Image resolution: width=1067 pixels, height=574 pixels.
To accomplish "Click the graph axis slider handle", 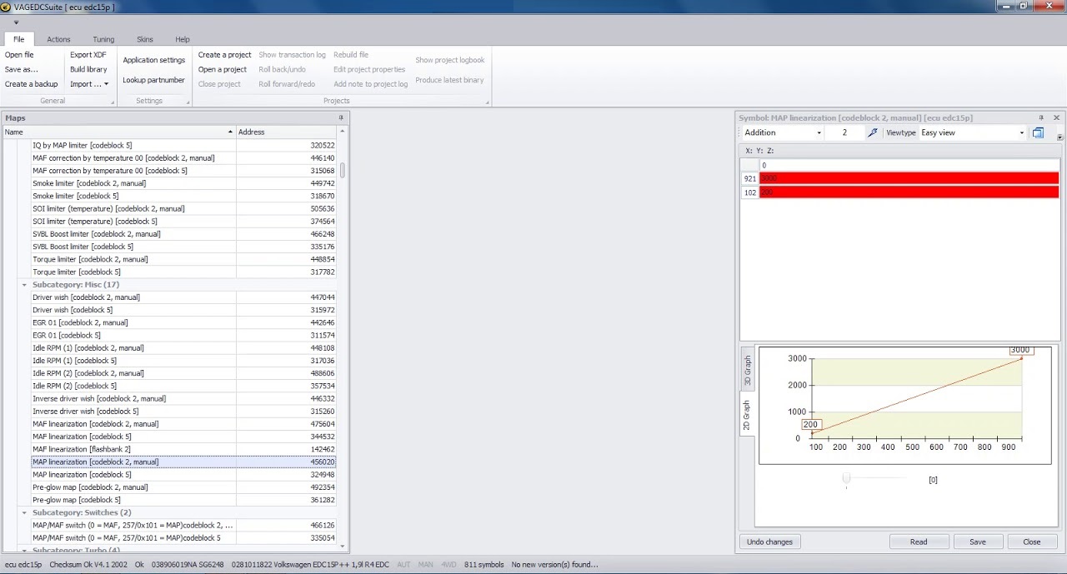I will point(846,479).
